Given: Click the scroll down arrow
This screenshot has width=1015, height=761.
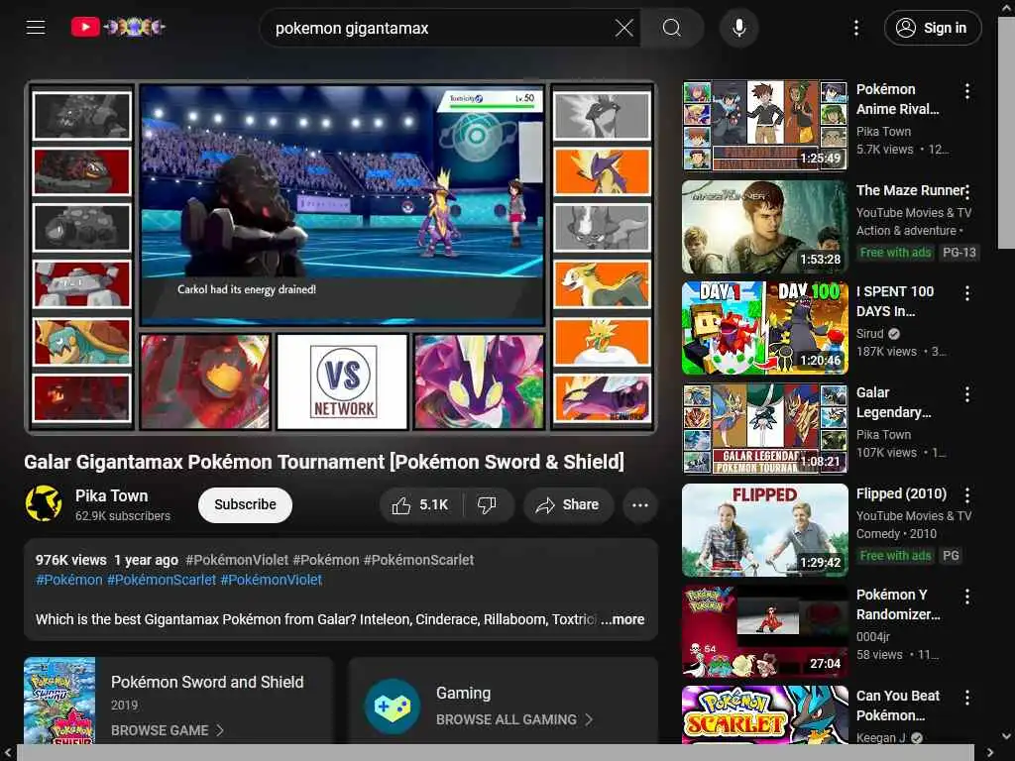Looking at the screenshot, I should (x=1006, y=736).
